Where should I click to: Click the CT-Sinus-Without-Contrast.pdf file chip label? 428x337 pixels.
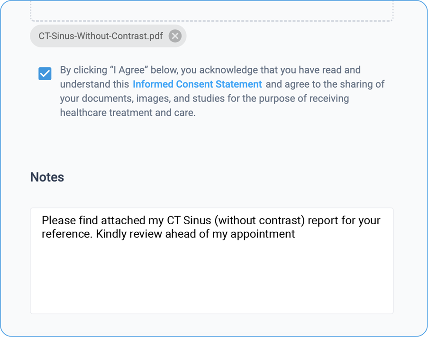point(100,36)
